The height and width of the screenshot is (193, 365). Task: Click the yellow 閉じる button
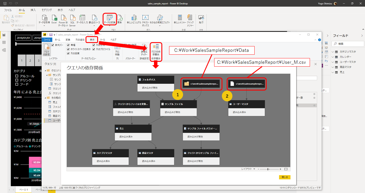click(285, 177)
